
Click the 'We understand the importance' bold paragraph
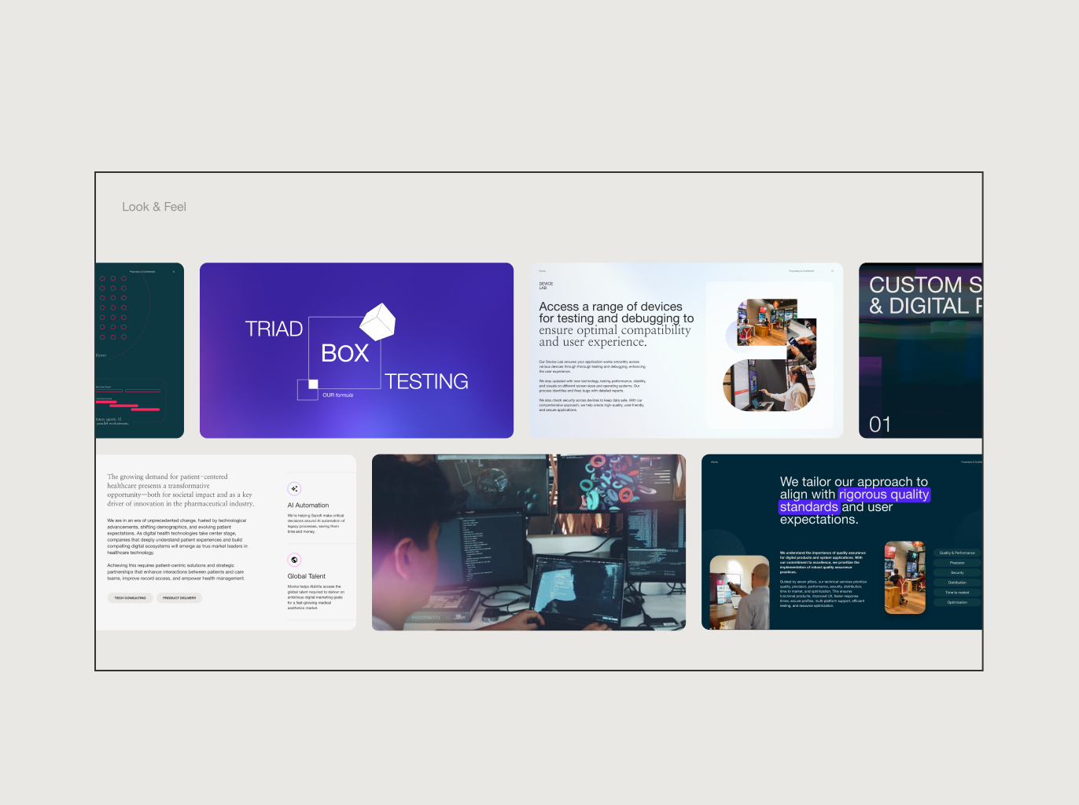(823, 563)
